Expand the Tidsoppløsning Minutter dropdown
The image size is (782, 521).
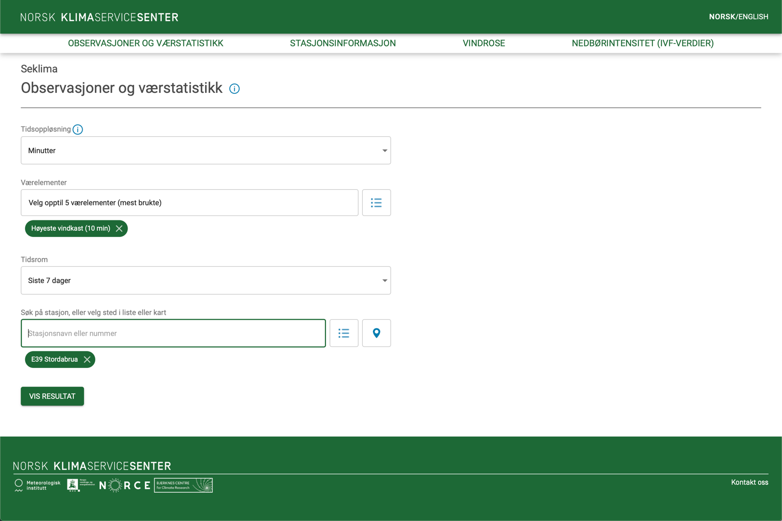pyautogui.click(x=206, y=151)
